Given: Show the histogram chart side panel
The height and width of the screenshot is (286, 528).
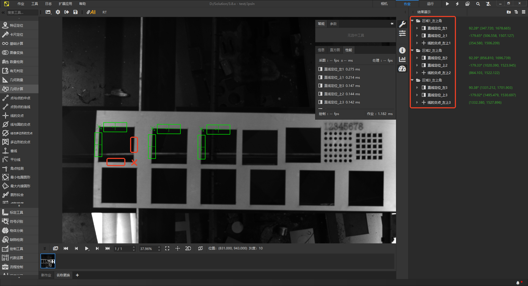Looking at the screenshot, I should pyautogui.click(x=402, y=59).
